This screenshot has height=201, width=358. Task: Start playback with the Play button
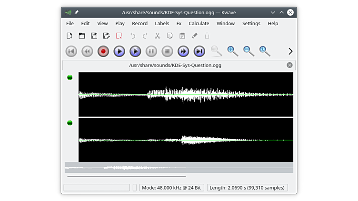pyautogui.click(x=119, y=51)
